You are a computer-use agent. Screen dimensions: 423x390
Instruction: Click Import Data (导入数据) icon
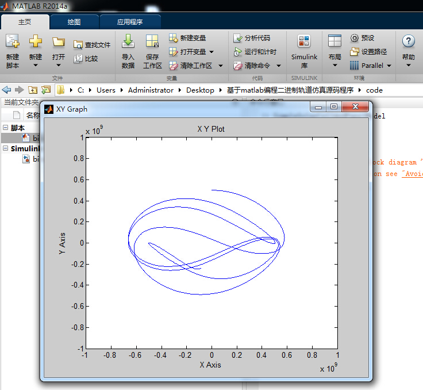coord(128,41)
